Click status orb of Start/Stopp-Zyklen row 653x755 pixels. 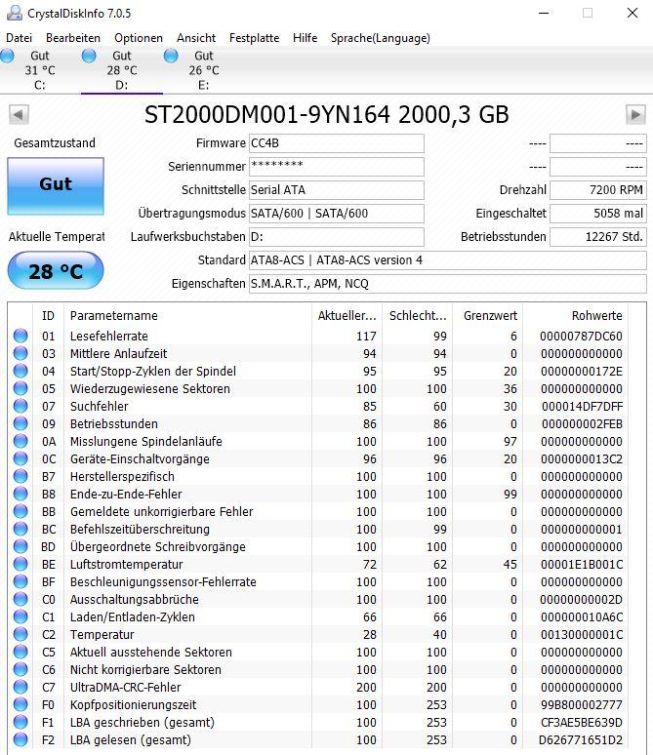coord(20,371)
